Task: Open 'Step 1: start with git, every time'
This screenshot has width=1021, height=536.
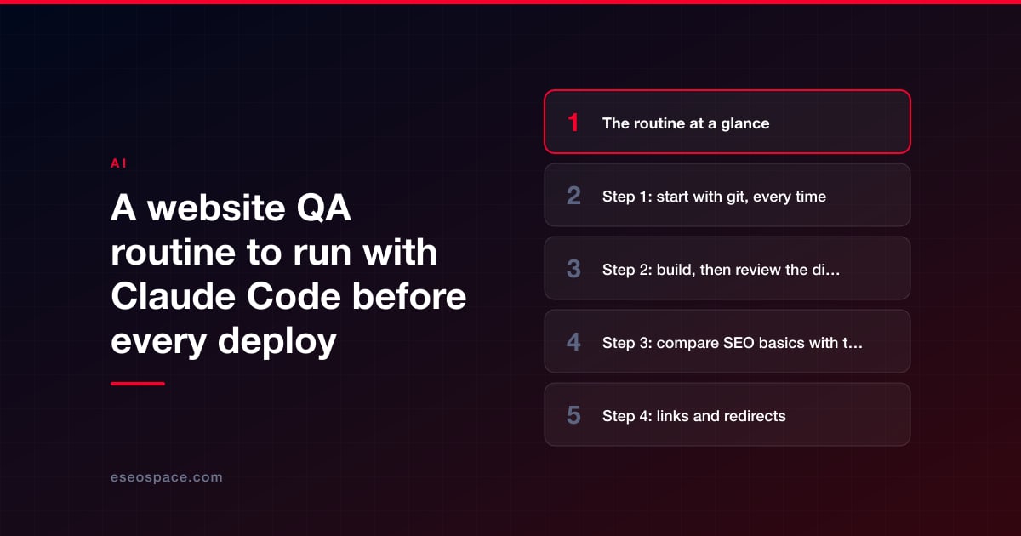Action: click(x=727, y=195)
